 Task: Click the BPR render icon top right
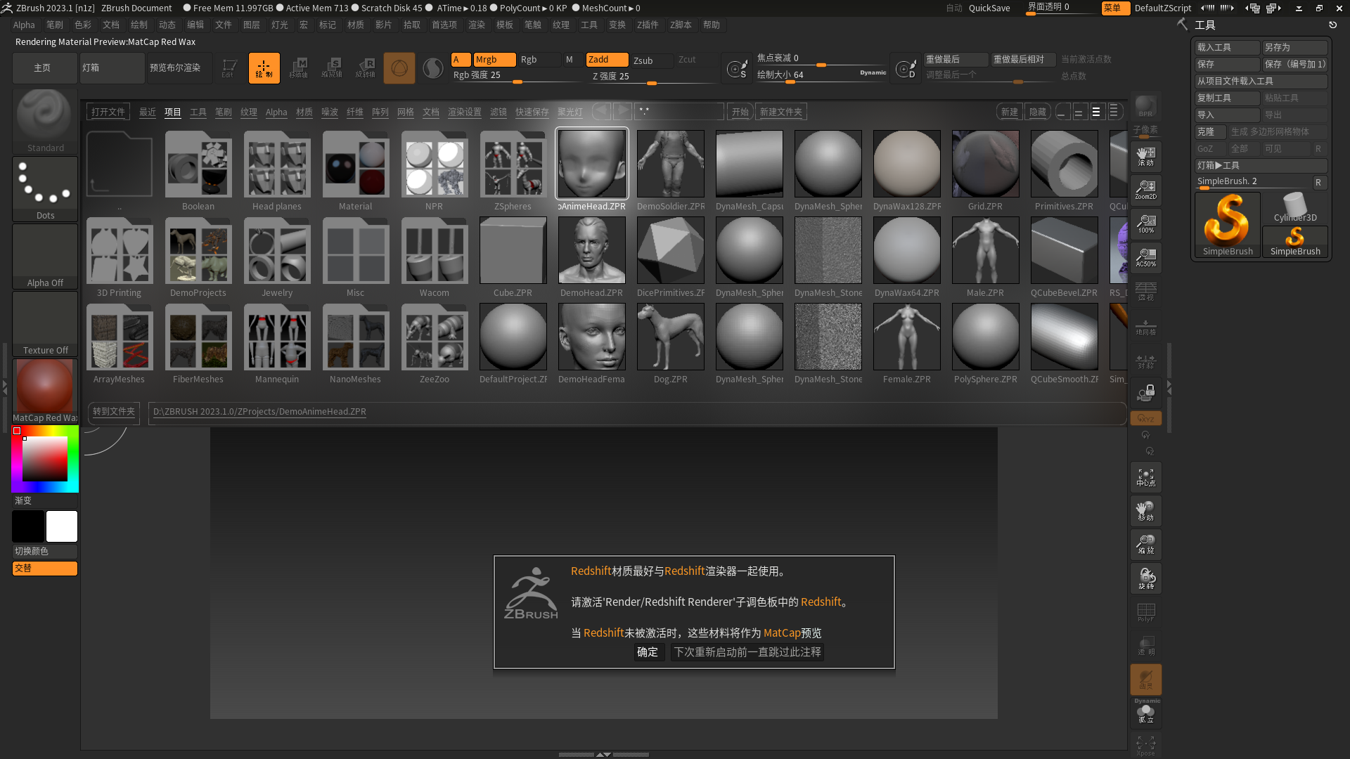click(1145, 107)
